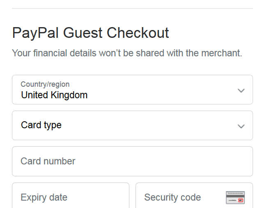Click the Security code placeholder text

tap(173, 197)
